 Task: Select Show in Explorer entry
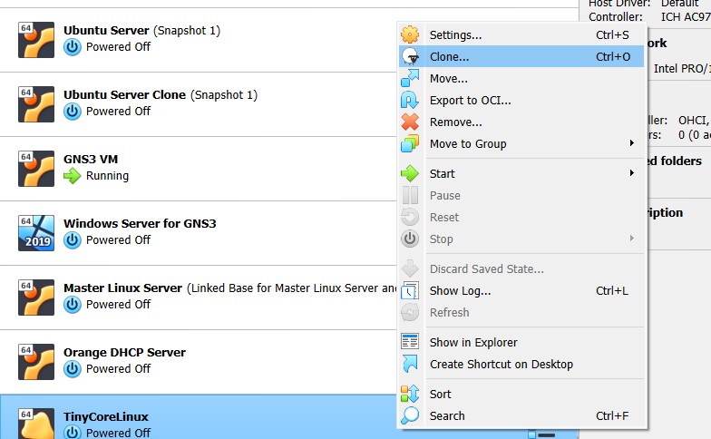click(x=521, y=343)
